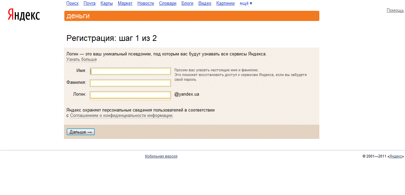
Task: Open the Видео link
Action: 205,3
